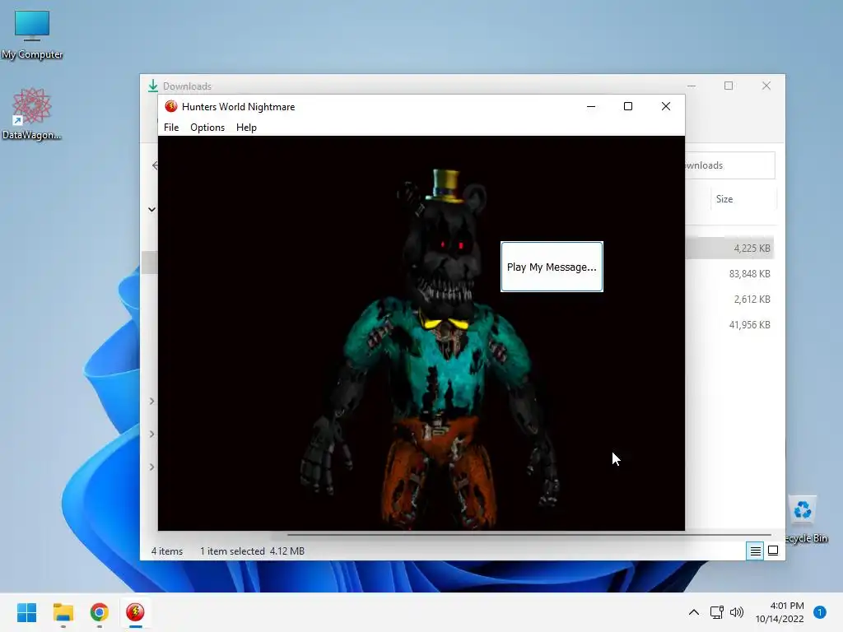This screenshot has height=632, width=843.
Task: Launch Google Chrome from the taskbar
Action: [x=99, y=612]
